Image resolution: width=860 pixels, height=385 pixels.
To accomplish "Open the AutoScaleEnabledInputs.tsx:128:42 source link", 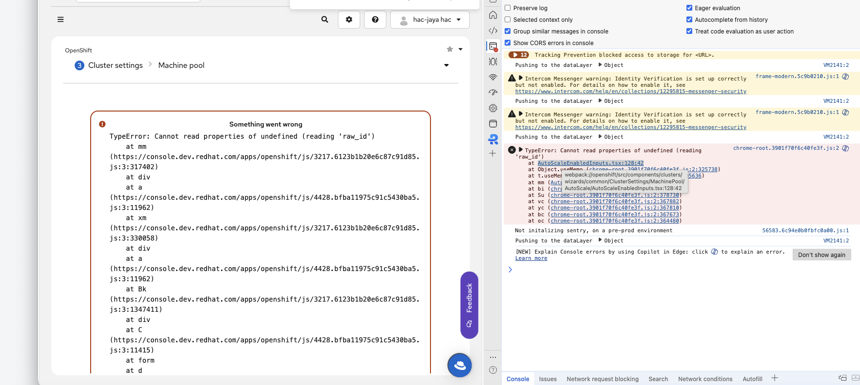I will click(x=590, y=163).
